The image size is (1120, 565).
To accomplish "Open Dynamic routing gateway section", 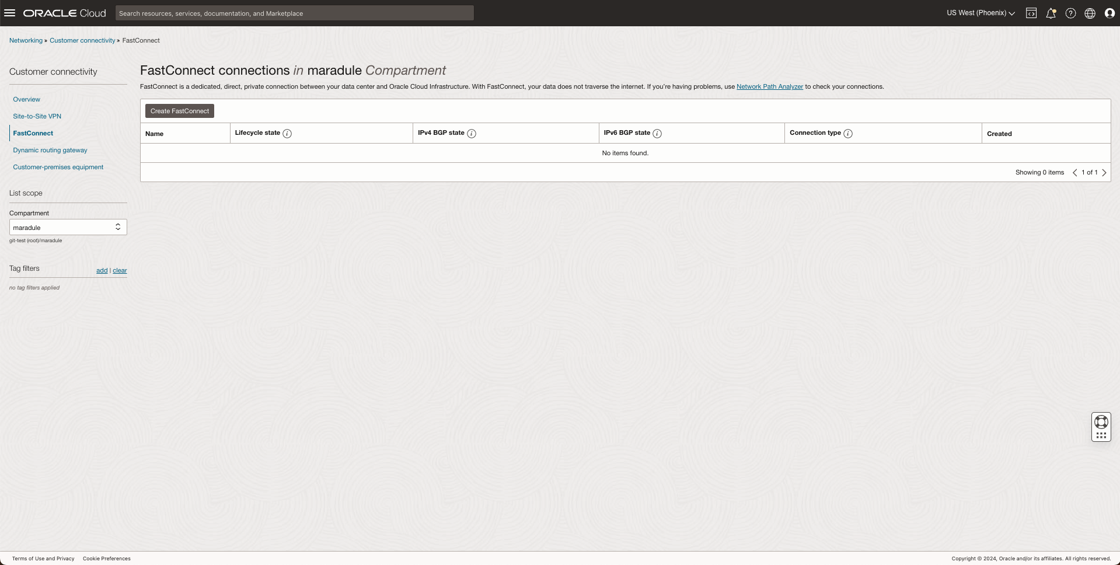I will coord(50,150).
